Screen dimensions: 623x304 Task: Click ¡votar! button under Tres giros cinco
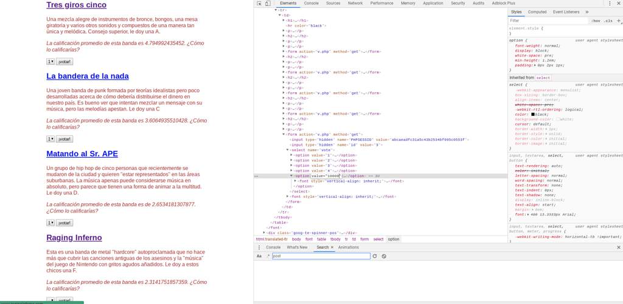click(x=64, y=62)
